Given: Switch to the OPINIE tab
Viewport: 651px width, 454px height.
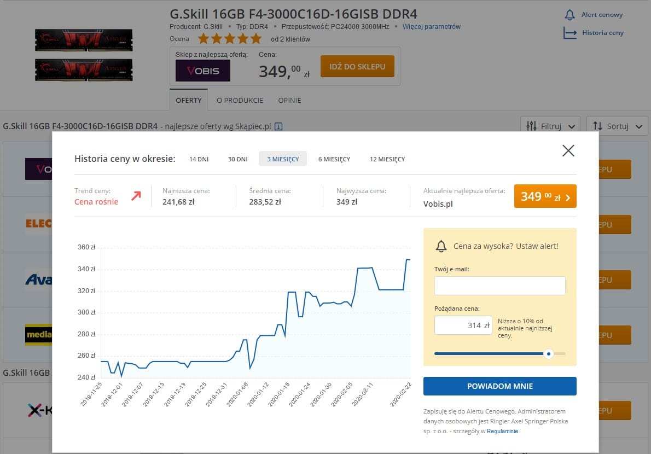Looking at the screenshot, I should [x=289, y=101].
